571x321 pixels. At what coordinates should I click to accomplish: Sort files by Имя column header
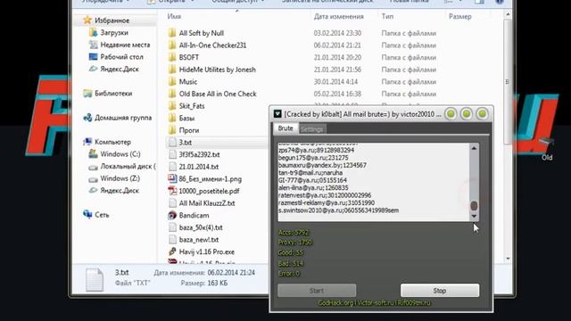click(x=174, y=16)
